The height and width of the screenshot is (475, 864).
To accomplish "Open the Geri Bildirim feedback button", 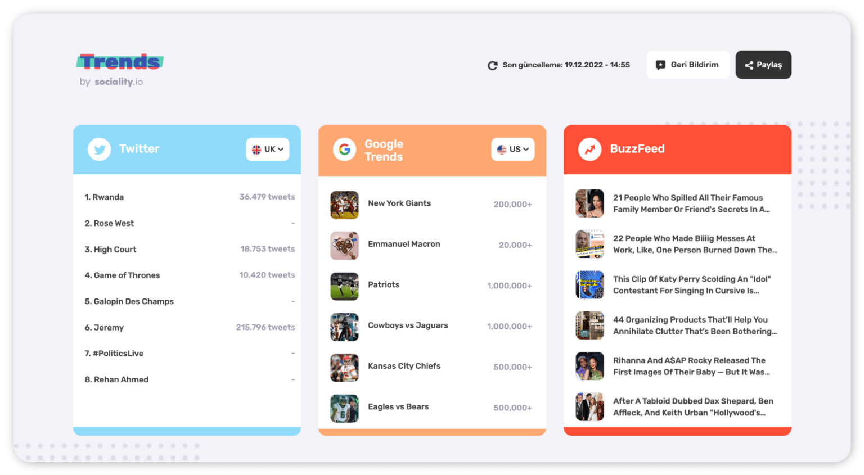I will point(687,65).
